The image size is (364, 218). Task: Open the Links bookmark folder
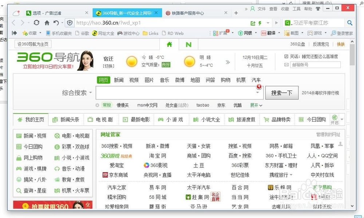pyautogui.click(x=150, y=33)
